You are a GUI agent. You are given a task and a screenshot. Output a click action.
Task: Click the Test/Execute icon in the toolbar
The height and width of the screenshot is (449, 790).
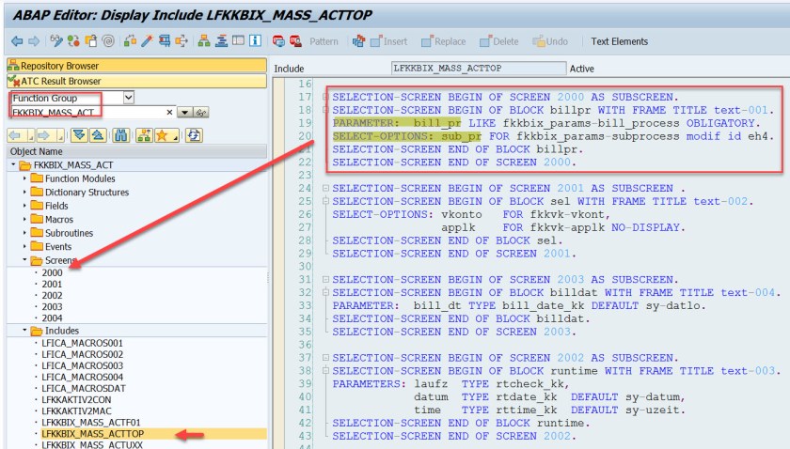click(x=165, y=41)
